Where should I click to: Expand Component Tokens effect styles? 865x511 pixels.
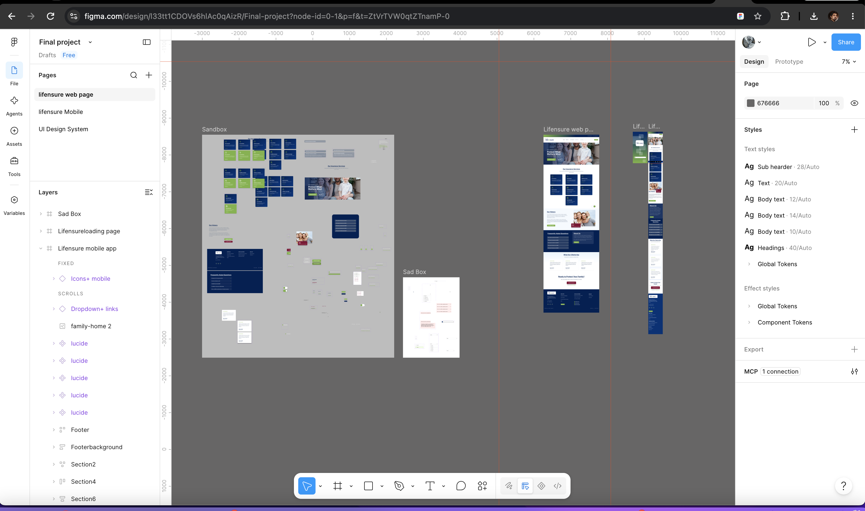click(x=749, y=322)
